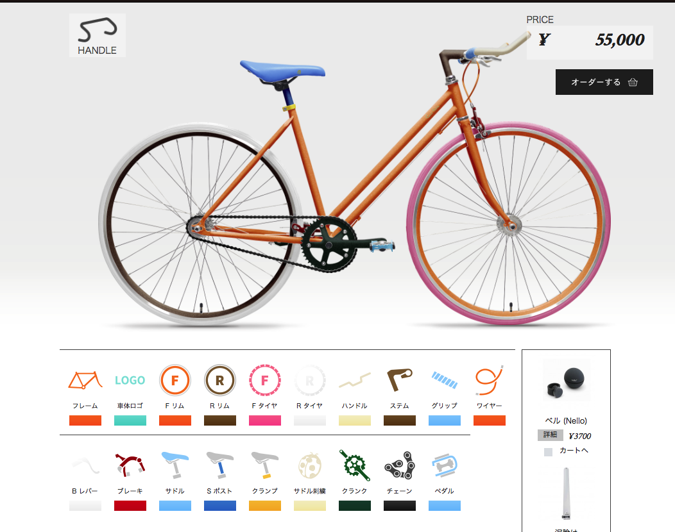Select the フレーム frame icon

coord(85,381)
